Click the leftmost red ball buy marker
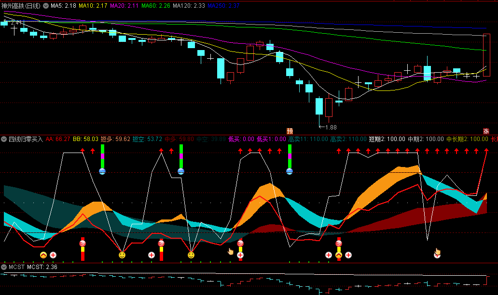The height and width of the screenshot is (295, 498). point(83,244)
